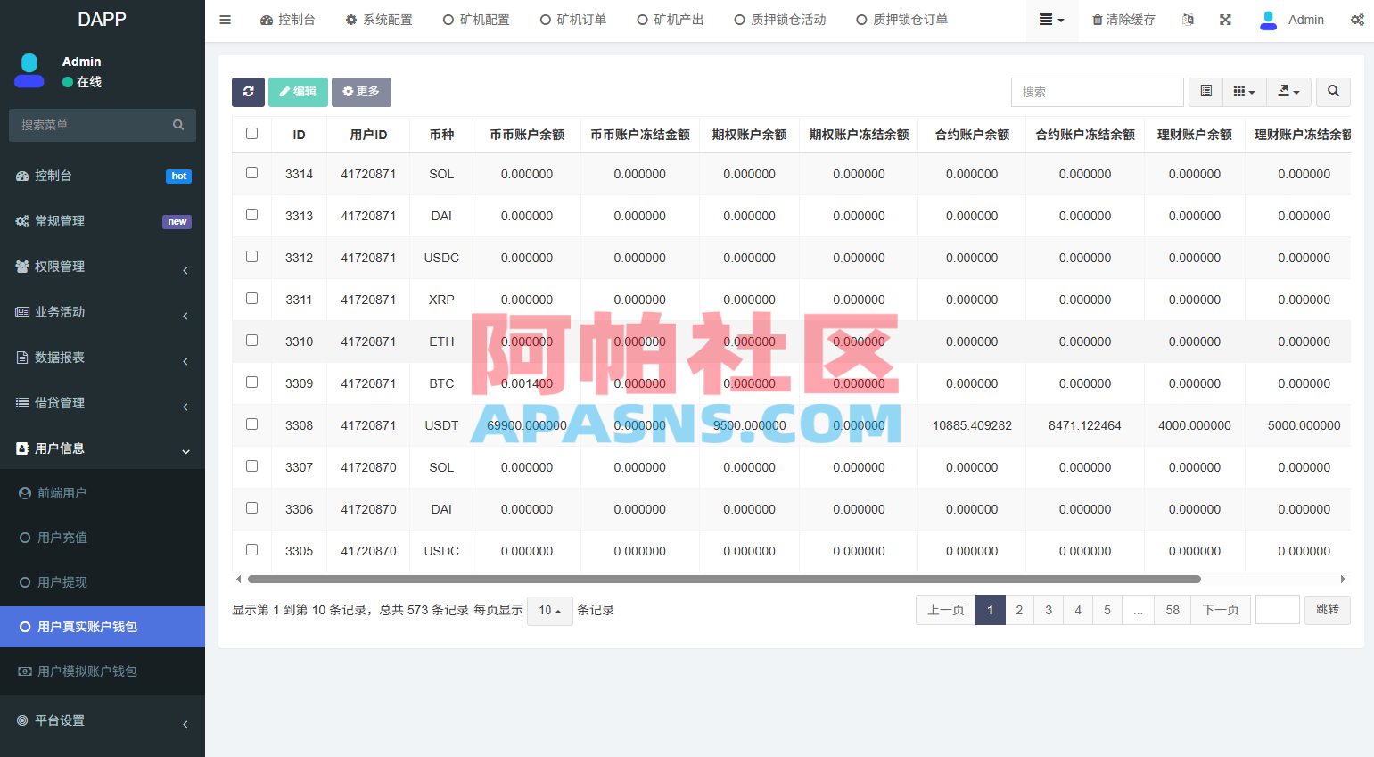This screenshot has height=757, width=1374.
Task: Open 用户提现 sidebar item
Action: click(x=103, y=582)
